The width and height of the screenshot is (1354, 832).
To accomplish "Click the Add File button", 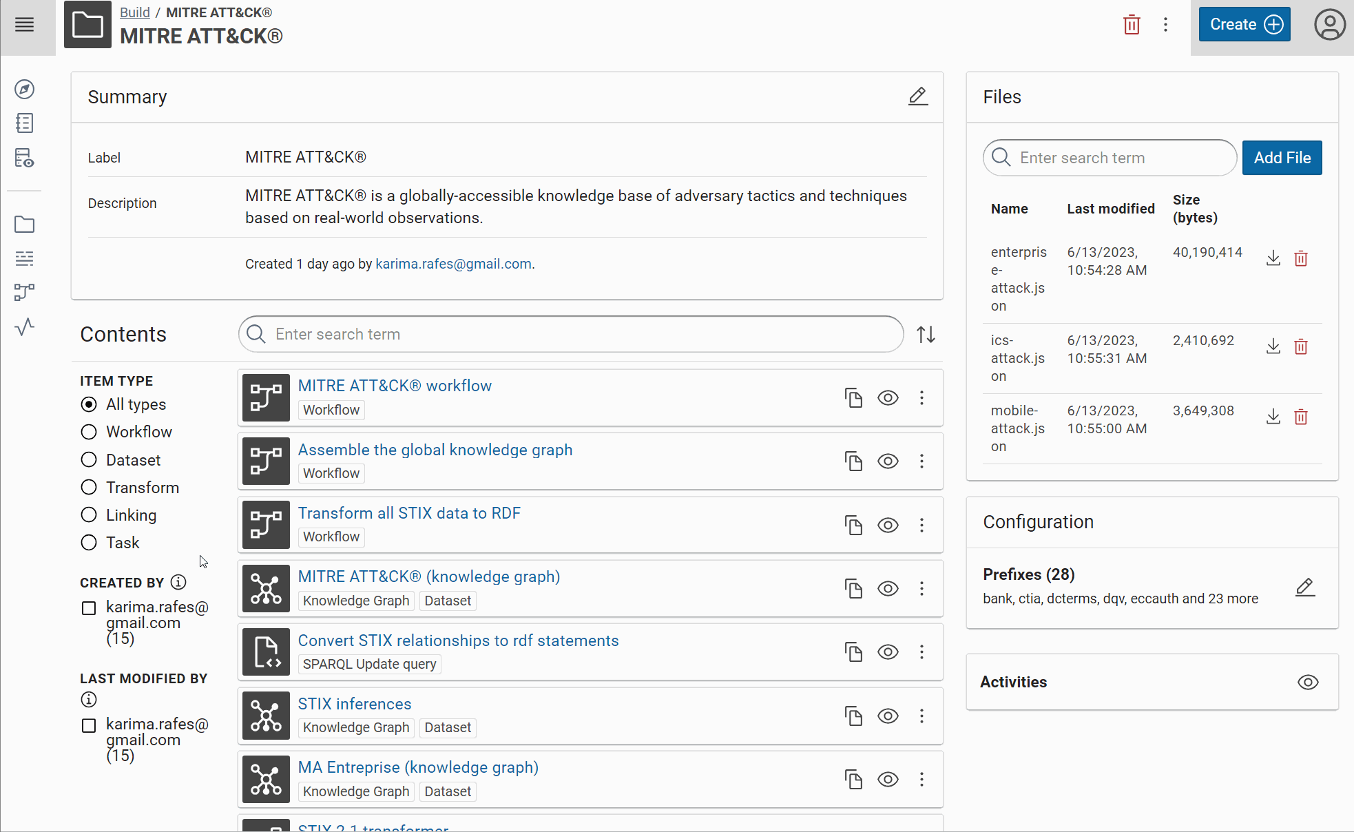I will (x=1282, y=158).
